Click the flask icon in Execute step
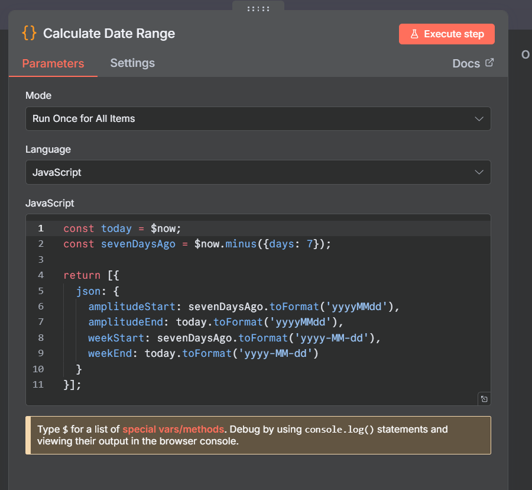Viewport: 532px width, 490px height. 414,34
